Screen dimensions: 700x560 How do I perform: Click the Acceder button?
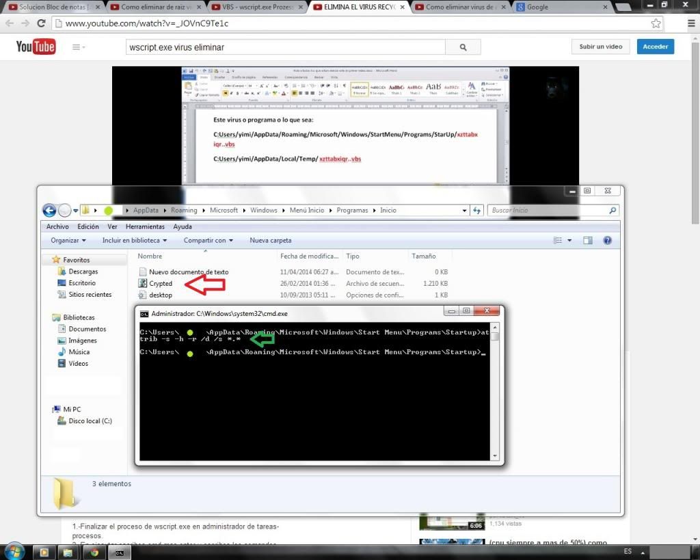656,46
